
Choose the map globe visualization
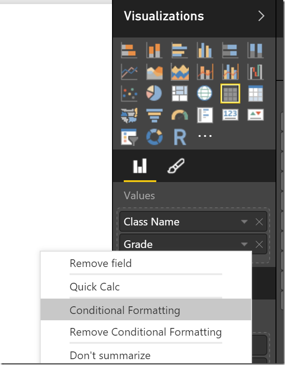click(x=205, y=94)
